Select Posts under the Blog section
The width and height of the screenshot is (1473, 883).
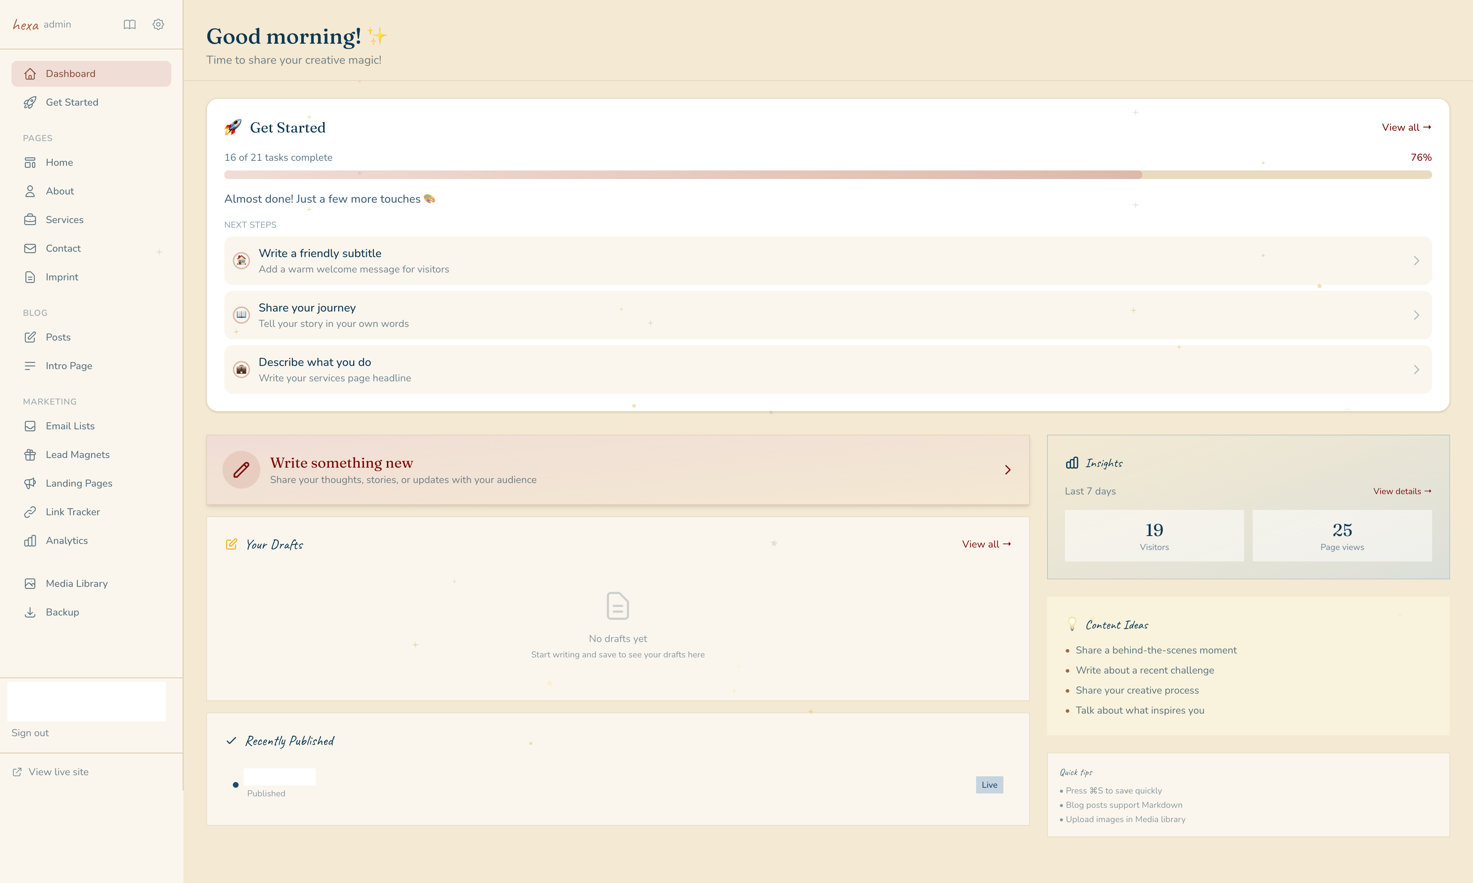point(58,337)
